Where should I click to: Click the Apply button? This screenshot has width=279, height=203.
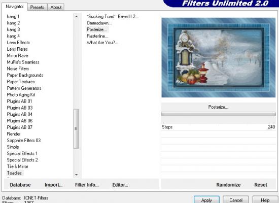pos(206,200)
